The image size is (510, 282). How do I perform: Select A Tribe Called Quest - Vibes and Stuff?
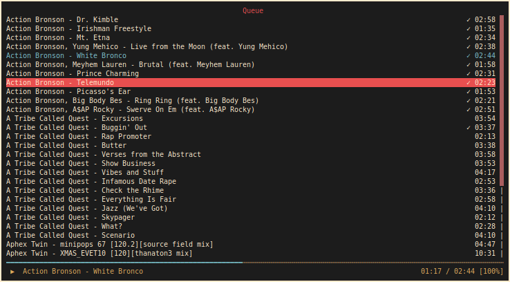coord(85,172)
